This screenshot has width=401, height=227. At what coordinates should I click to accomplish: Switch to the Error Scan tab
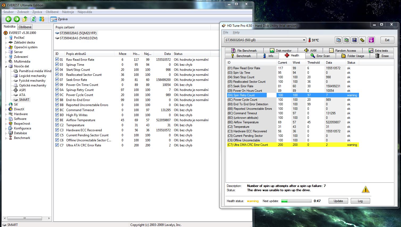tap(320, 56)
